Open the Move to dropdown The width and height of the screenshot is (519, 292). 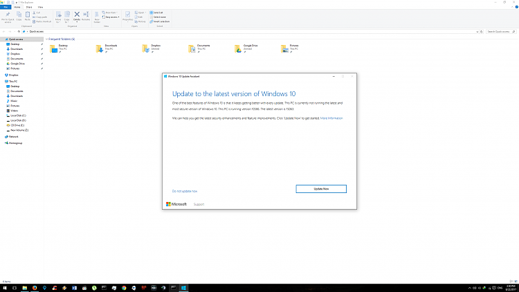pyautogui.click(x=58, y=17)
